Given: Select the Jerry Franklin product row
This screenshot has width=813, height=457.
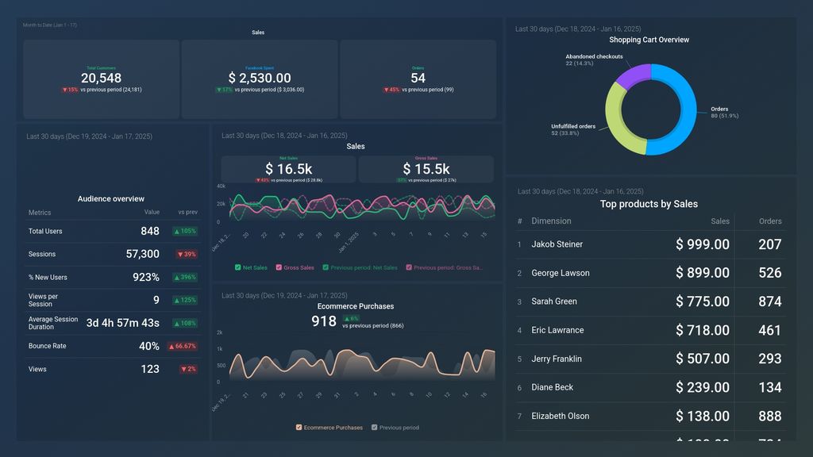Looking at the screenshot, I should click(651, 359).
